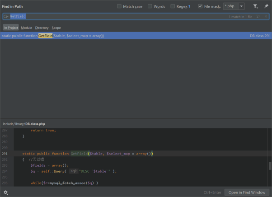Pin the Find in Path window
This screenshot has height=197, width=272.
[266, 6]
